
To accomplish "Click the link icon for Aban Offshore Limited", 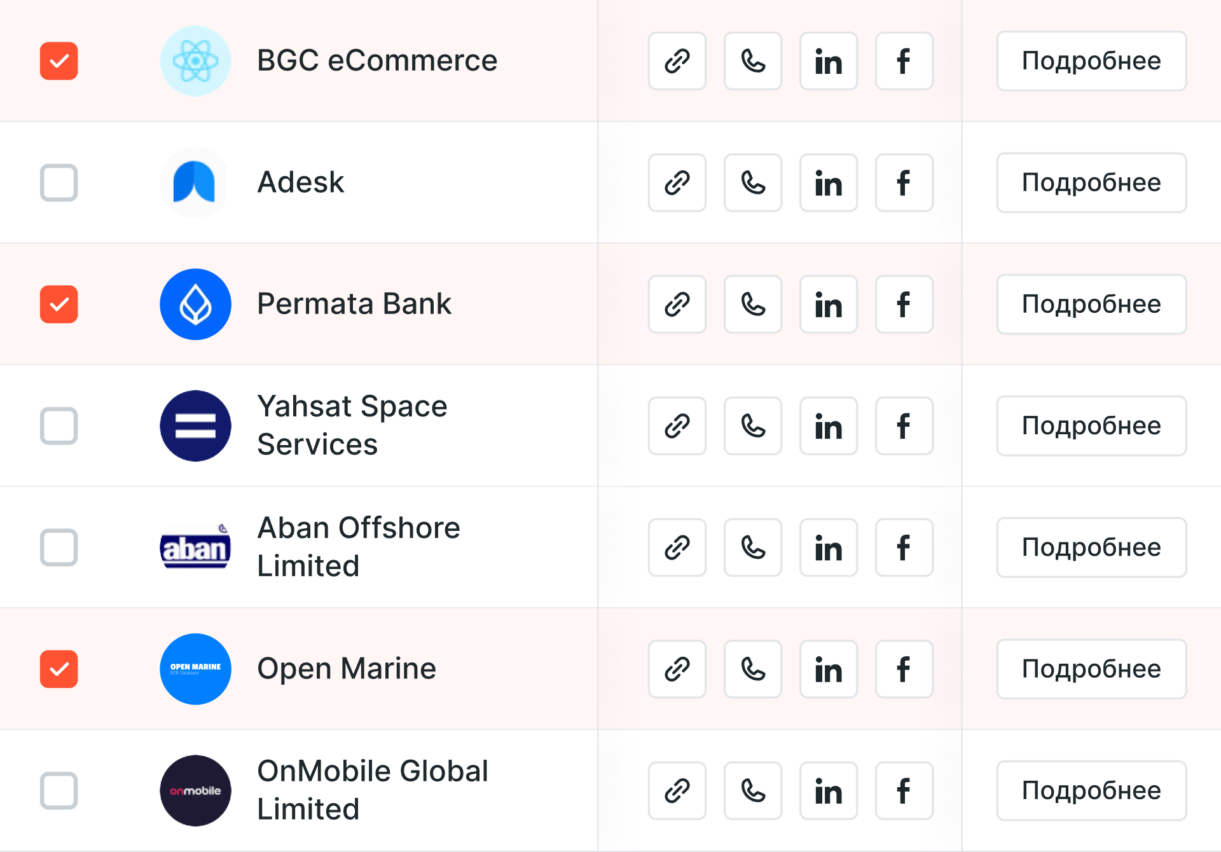I will tap(677, 547).
